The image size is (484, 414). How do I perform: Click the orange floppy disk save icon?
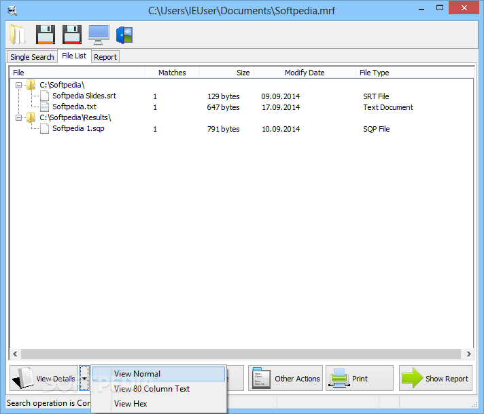(46, 35)
